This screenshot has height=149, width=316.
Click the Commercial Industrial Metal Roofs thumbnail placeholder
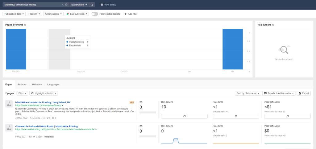pos(9,128)
